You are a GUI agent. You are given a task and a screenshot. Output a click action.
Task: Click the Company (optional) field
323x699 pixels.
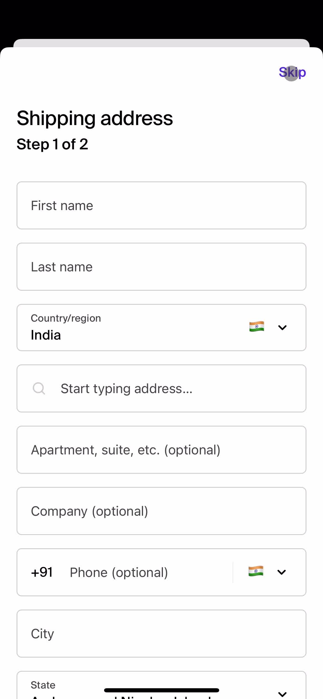coord(161,511)
